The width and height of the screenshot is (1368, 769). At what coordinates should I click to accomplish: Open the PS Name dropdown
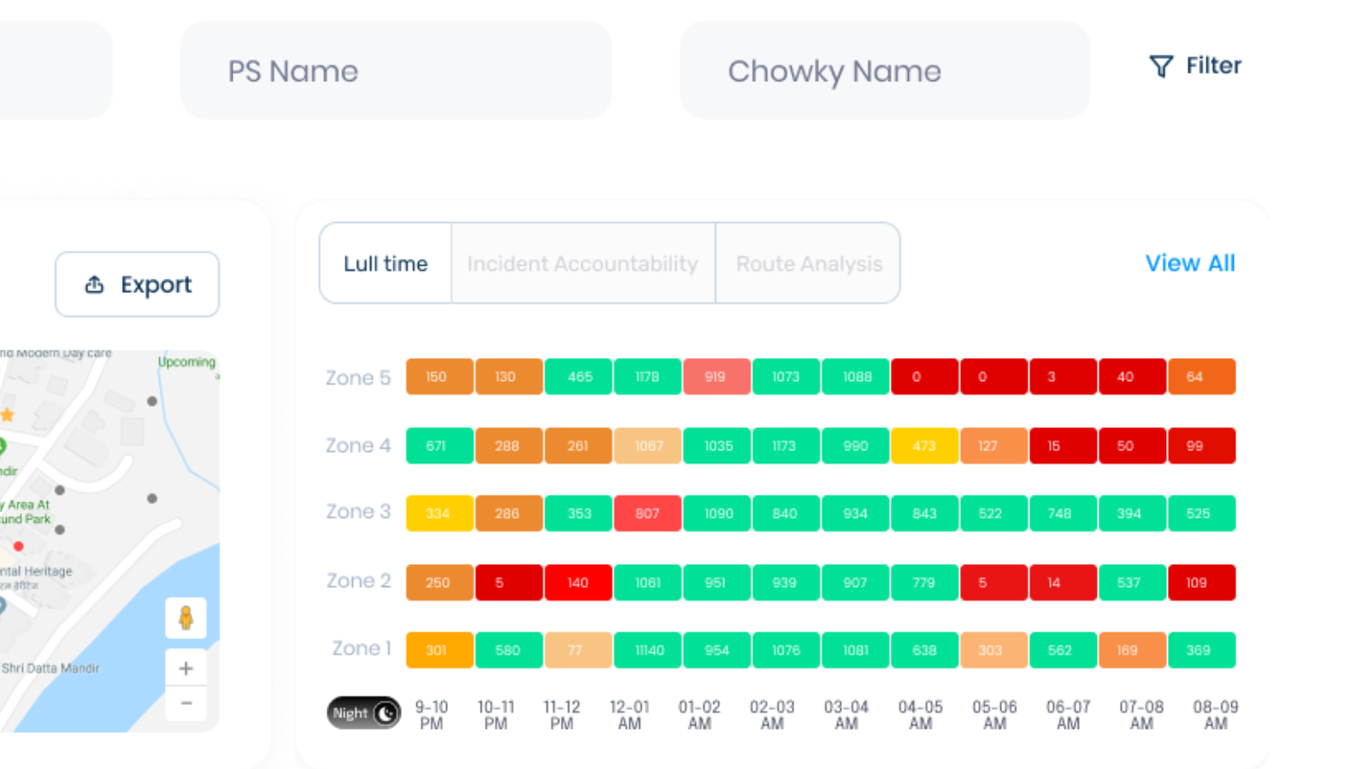[x=395, y=71]
